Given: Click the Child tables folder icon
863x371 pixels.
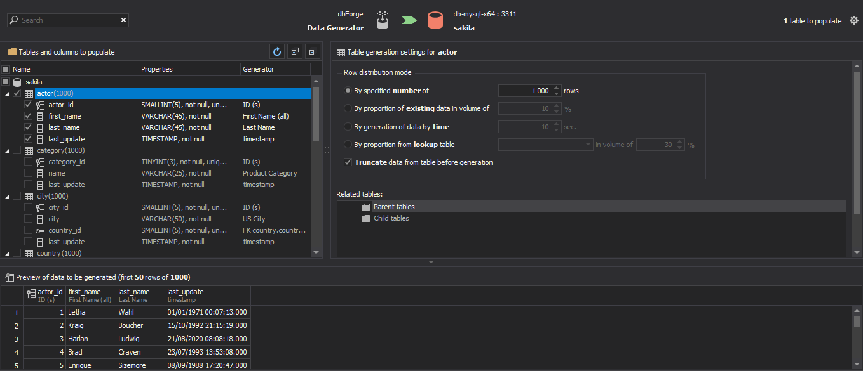Looking at the screenshot, I should tap(365, 218).
